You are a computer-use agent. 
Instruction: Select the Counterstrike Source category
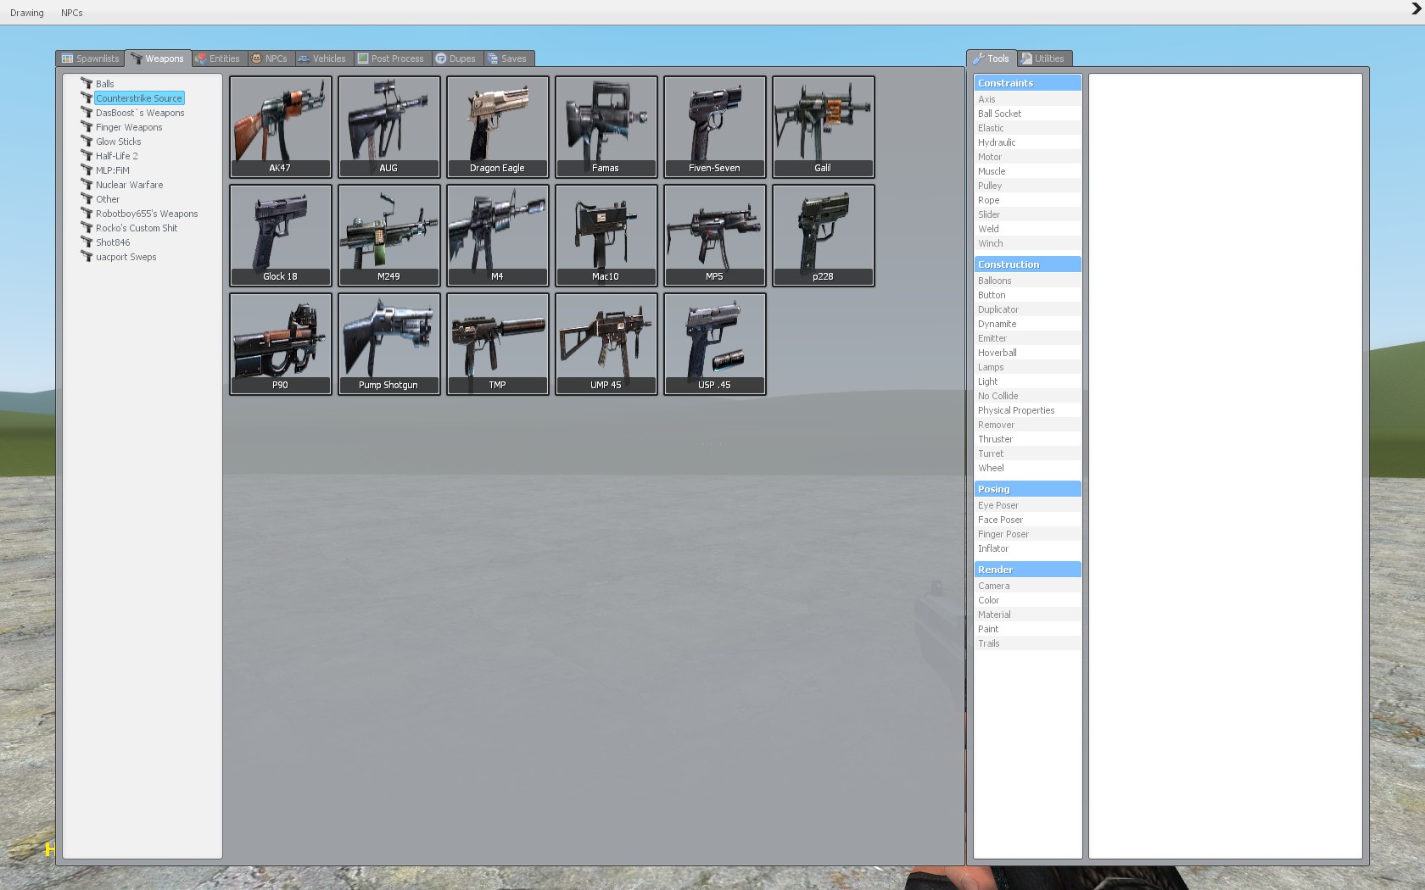[x=139, y=98]
